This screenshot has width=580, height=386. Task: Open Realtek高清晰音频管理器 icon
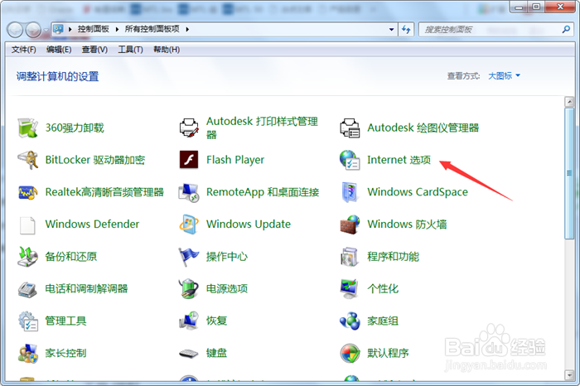27,192
